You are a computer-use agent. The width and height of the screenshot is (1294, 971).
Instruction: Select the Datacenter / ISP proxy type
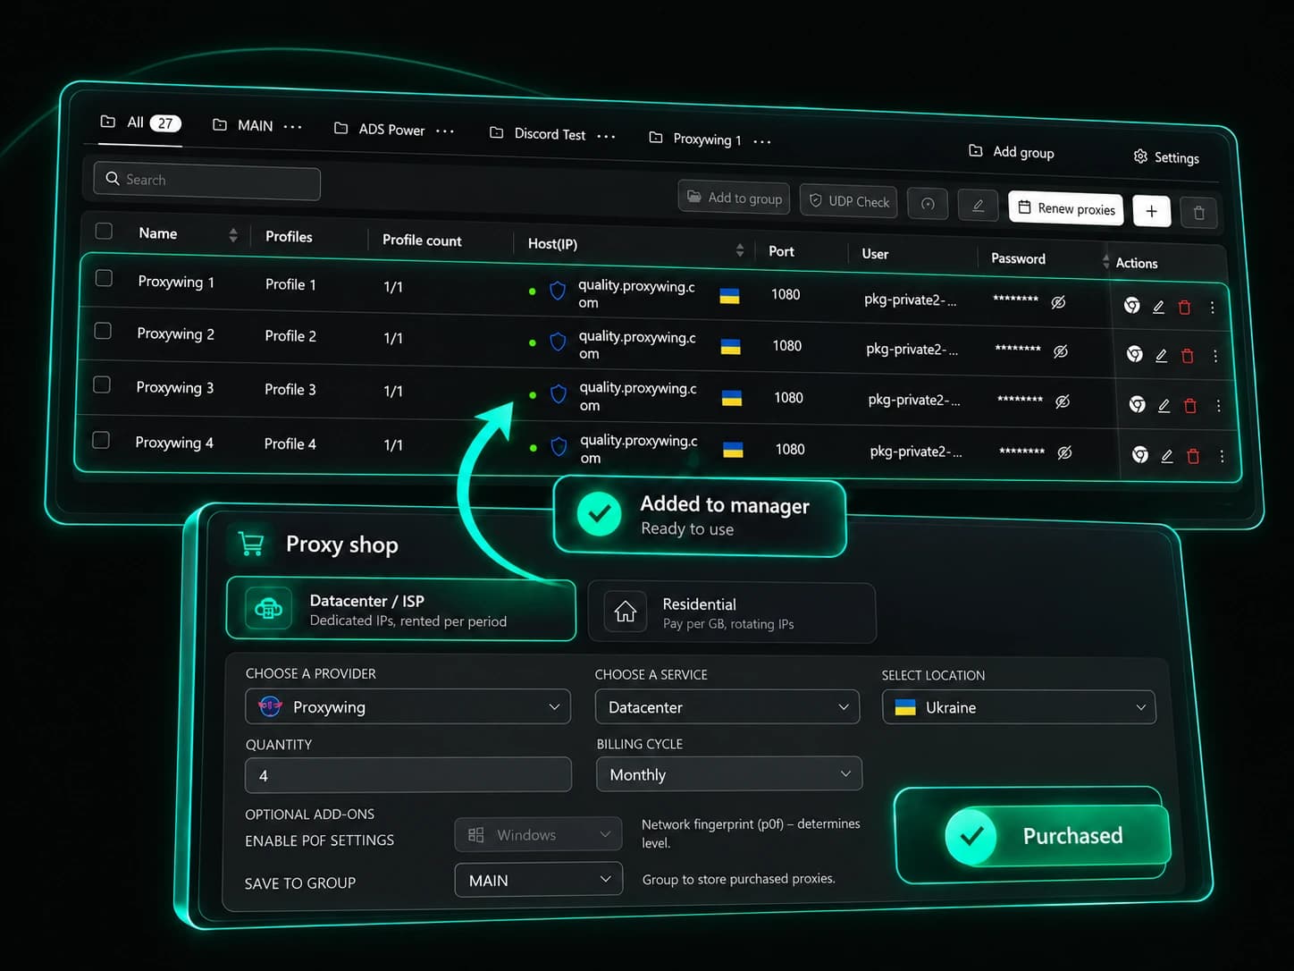tap(401, 609)
